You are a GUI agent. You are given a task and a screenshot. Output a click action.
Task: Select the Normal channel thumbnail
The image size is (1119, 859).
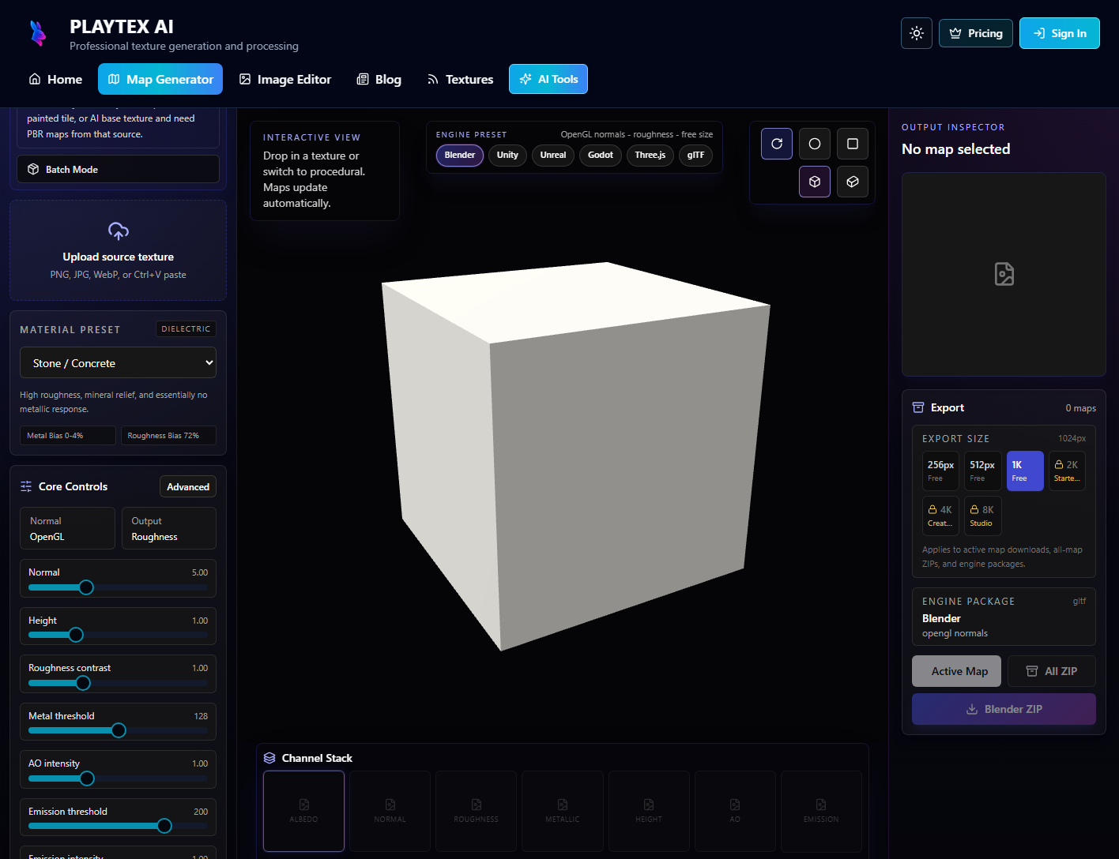[x=390, y=811]
